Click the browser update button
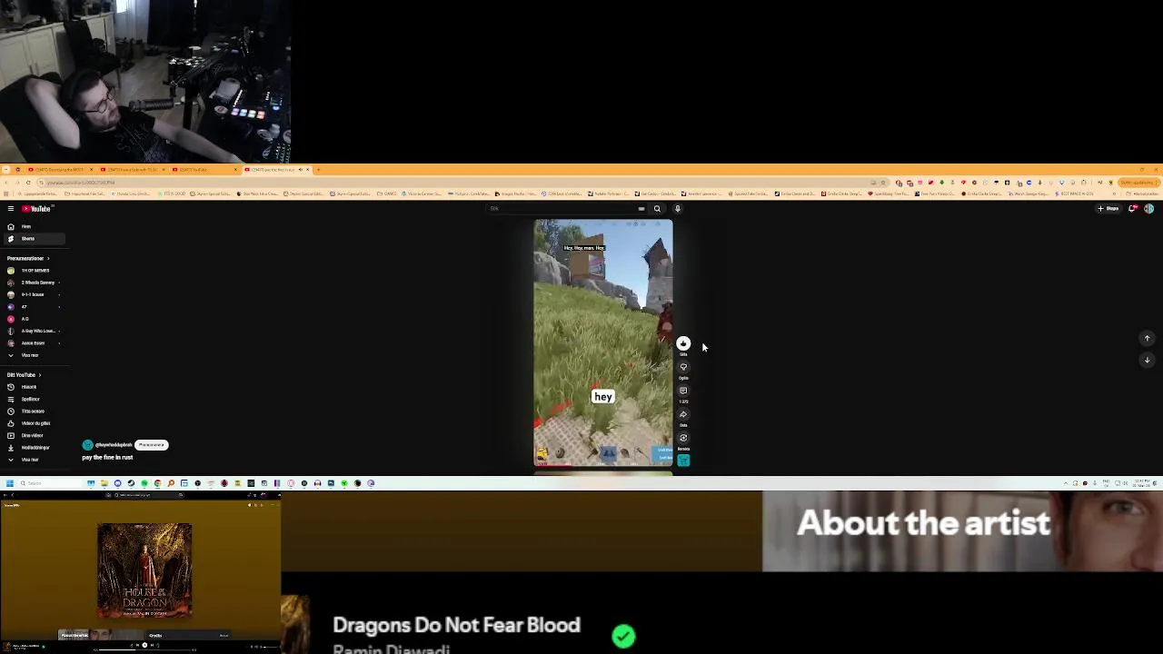Screen dimensions: 1163x654 pyautogui.click(x=1138, y=183)
